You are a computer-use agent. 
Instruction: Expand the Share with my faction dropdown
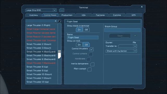click(121, 51)
